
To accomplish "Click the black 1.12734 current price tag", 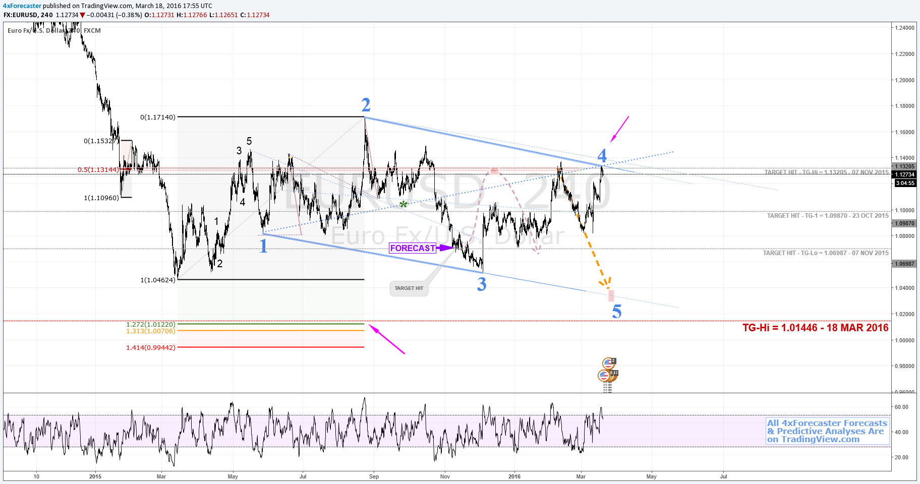I will 904,174.
